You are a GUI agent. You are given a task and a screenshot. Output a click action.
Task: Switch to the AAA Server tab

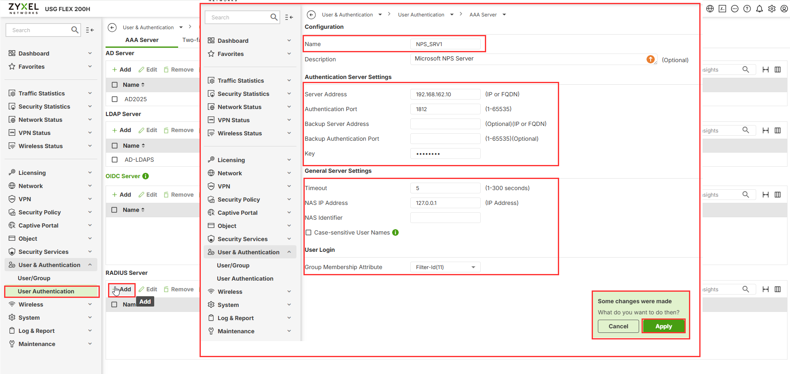(x=142, y=40)
